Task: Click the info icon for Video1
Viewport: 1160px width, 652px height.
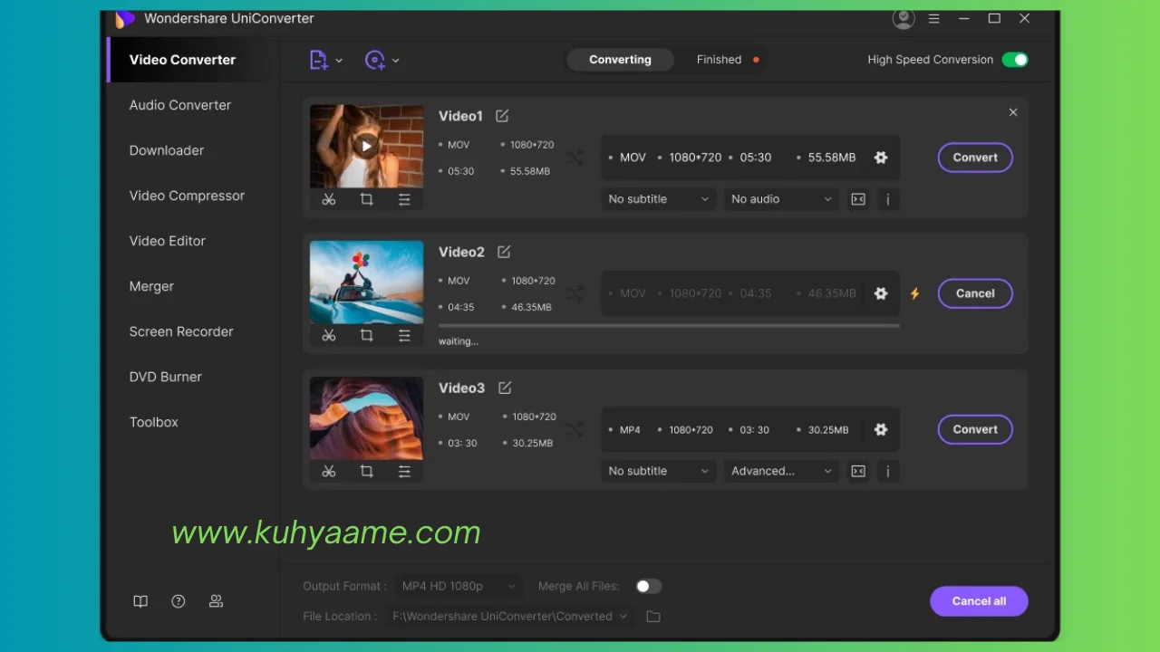Action: point(888,199)
